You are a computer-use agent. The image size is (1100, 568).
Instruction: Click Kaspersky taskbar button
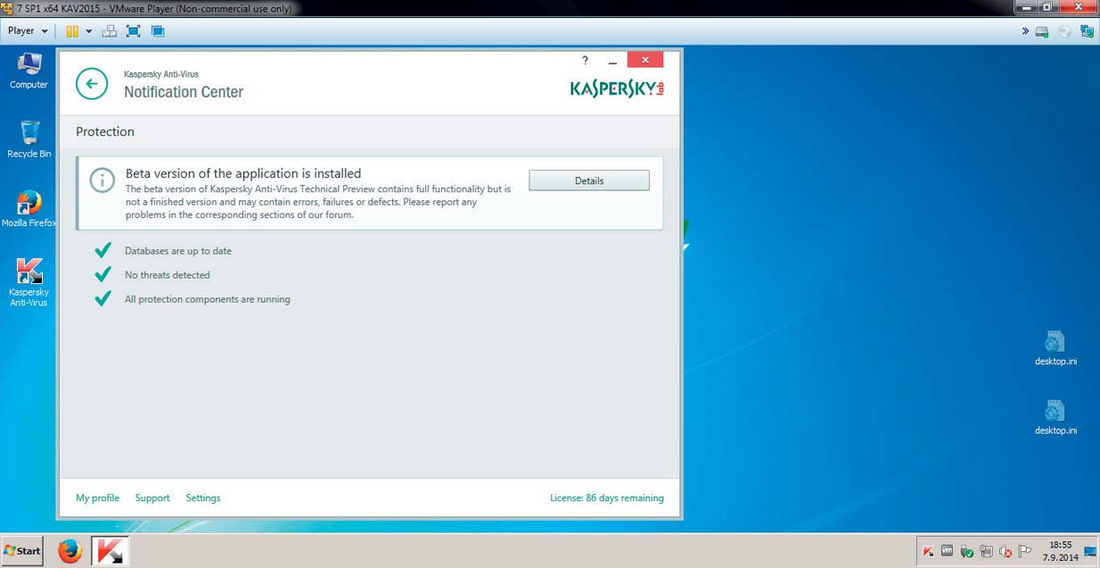tap(111, 551)
